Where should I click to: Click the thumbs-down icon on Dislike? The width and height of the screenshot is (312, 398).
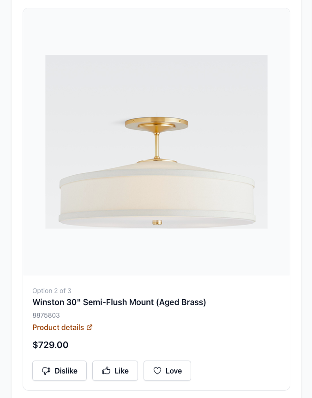pos(46,371)
